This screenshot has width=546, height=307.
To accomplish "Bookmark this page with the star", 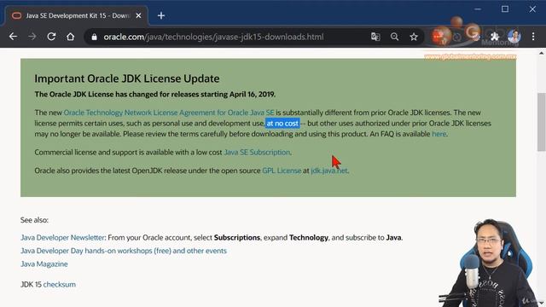I will [x=414, y=37].
